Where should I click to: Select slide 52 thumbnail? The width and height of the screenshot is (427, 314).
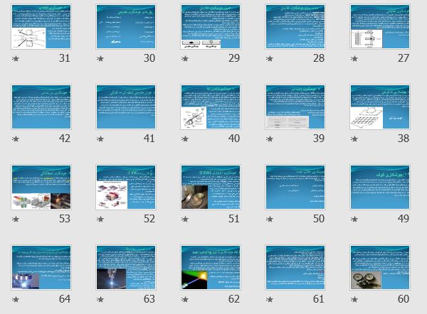126,187
